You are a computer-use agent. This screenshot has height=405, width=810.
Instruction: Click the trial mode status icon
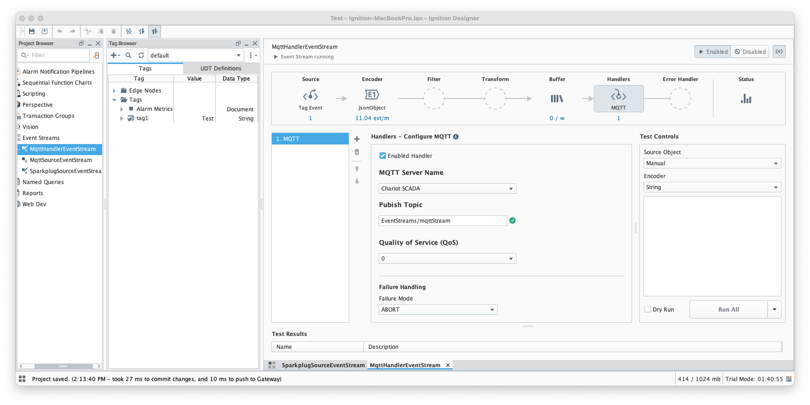790,379
